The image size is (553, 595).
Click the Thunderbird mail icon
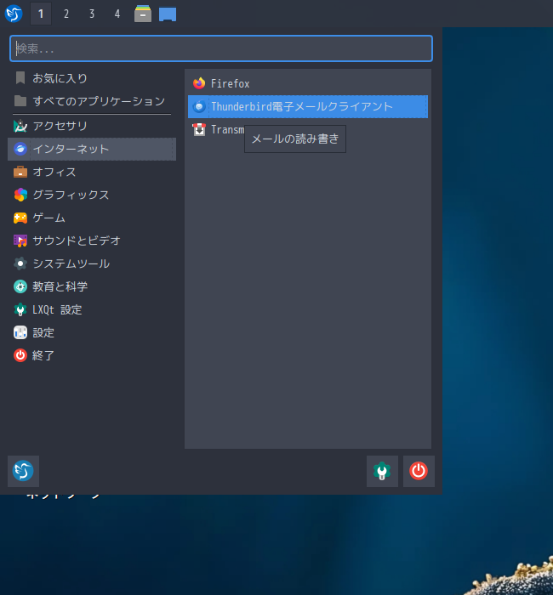(199, 106)
